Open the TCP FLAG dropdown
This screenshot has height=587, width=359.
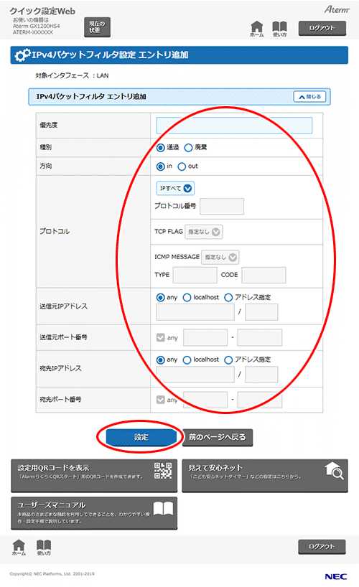point(203,232)
